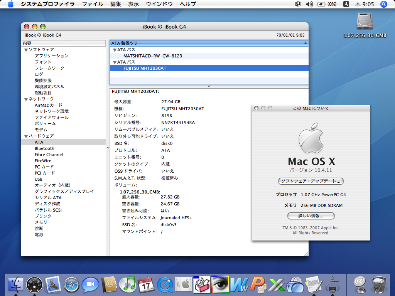Collapse the ソフトウェア section triangle
395x296 pixels.
coord(26,50)
